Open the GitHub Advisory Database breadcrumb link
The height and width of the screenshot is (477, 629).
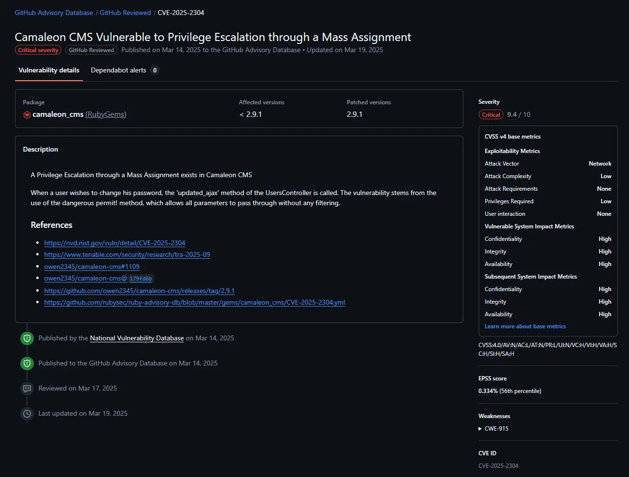click(54, 13)
